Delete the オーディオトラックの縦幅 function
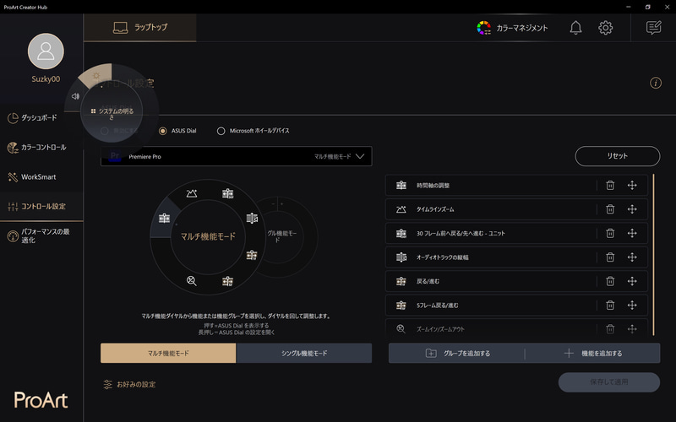676x422 pixels. click(x=610, y=257)
